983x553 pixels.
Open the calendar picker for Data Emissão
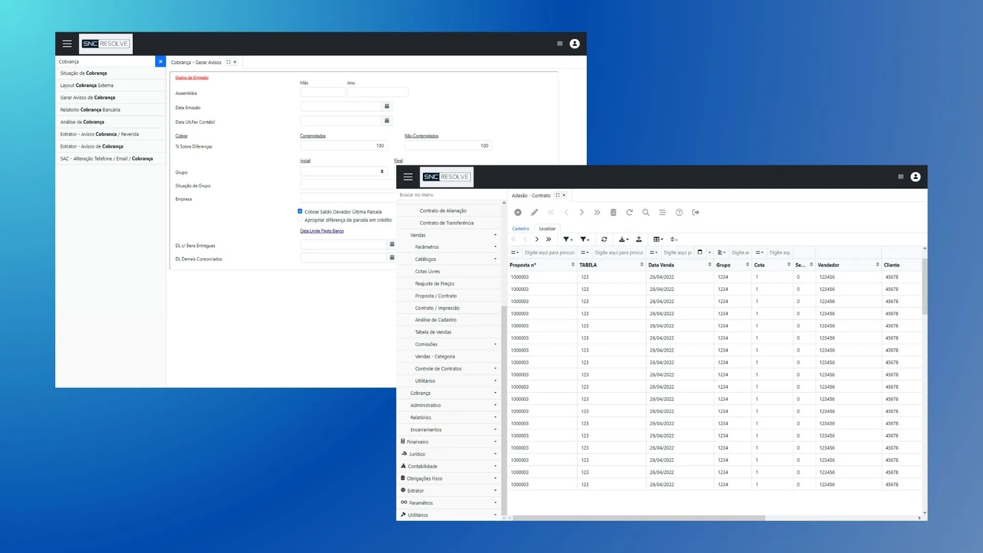point(387,106)
